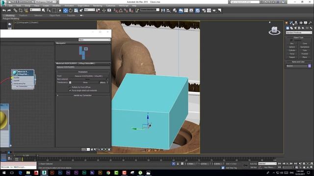Click the keyword search field in title bar
This screenshot has height=176, width=314.
(x=245, y=2)
